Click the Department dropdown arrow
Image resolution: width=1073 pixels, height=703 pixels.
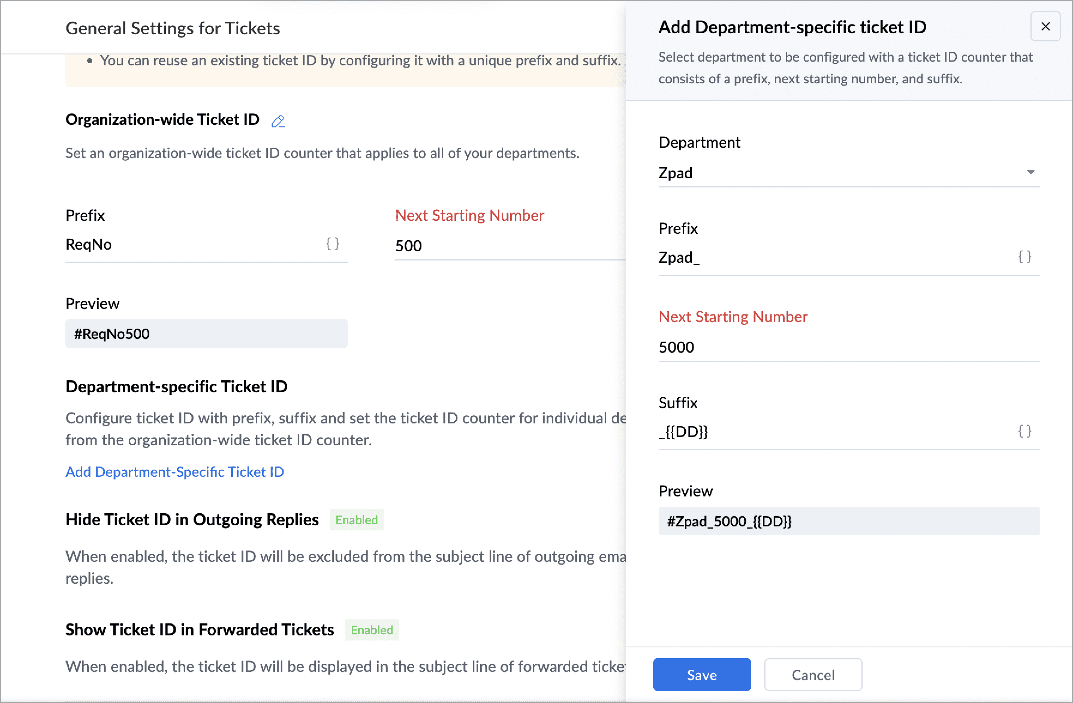pyautogui.click(x=1031, y=172)
